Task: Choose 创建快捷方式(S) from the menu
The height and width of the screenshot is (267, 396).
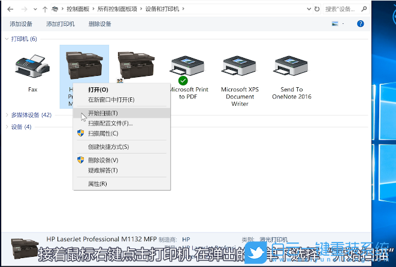Action: (122, 146)
